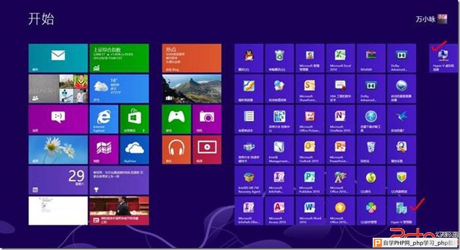Launch Microsoft SharePoint Workspace tile
The height and width of the screenshot is (250, 460).
pyautogui.click(x=310, y=88)
